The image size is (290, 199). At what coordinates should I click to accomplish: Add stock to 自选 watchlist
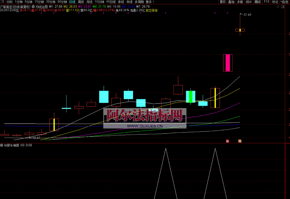284,2
